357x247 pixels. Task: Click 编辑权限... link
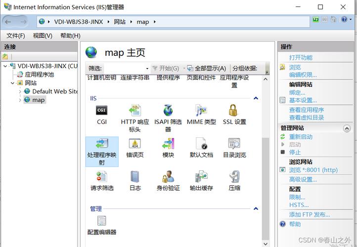pos(303,75)
